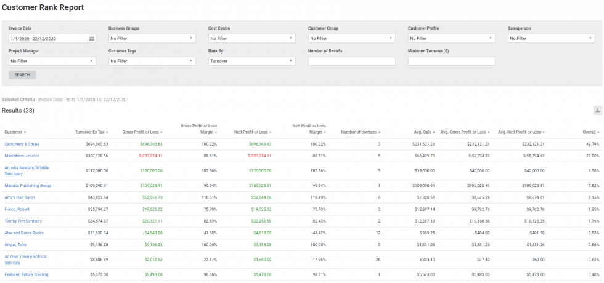This screenshot has width=604, height=283.
Task: Open Carruthers & Smale customer link
Action: (22, 144)
